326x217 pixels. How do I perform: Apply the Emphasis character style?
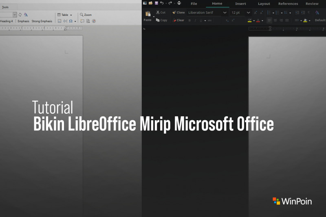(23, 21)
